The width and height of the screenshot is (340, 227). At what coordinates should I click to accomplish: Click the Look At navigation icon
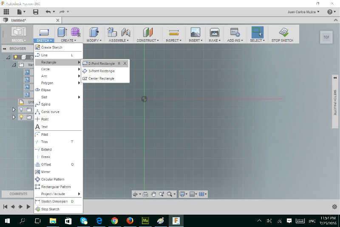coord(145,194)
